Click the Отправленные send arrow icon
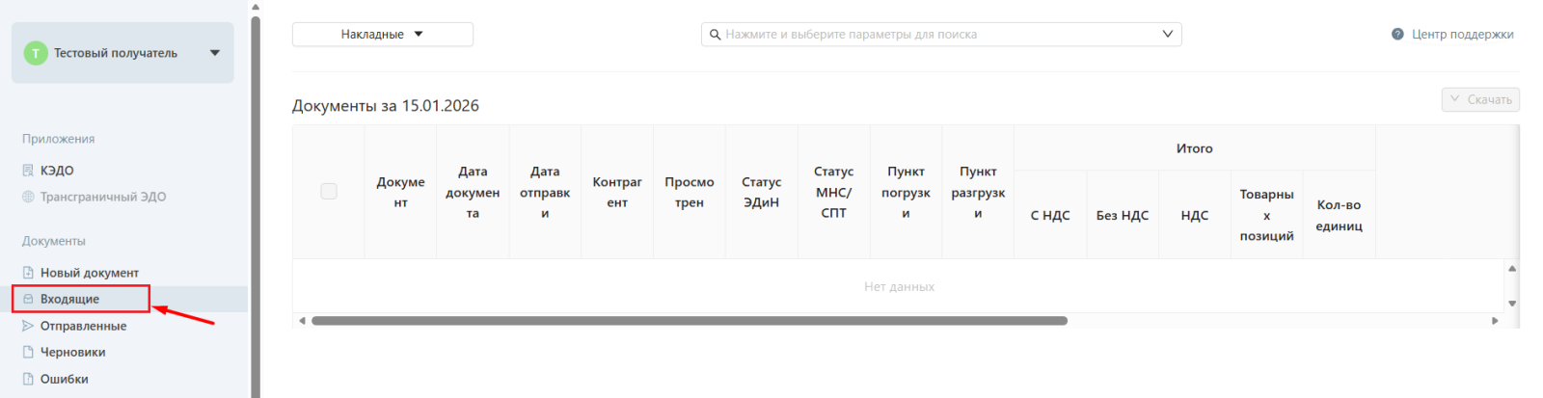Screen dimensions: 1543x398 (x=28, y=326)
